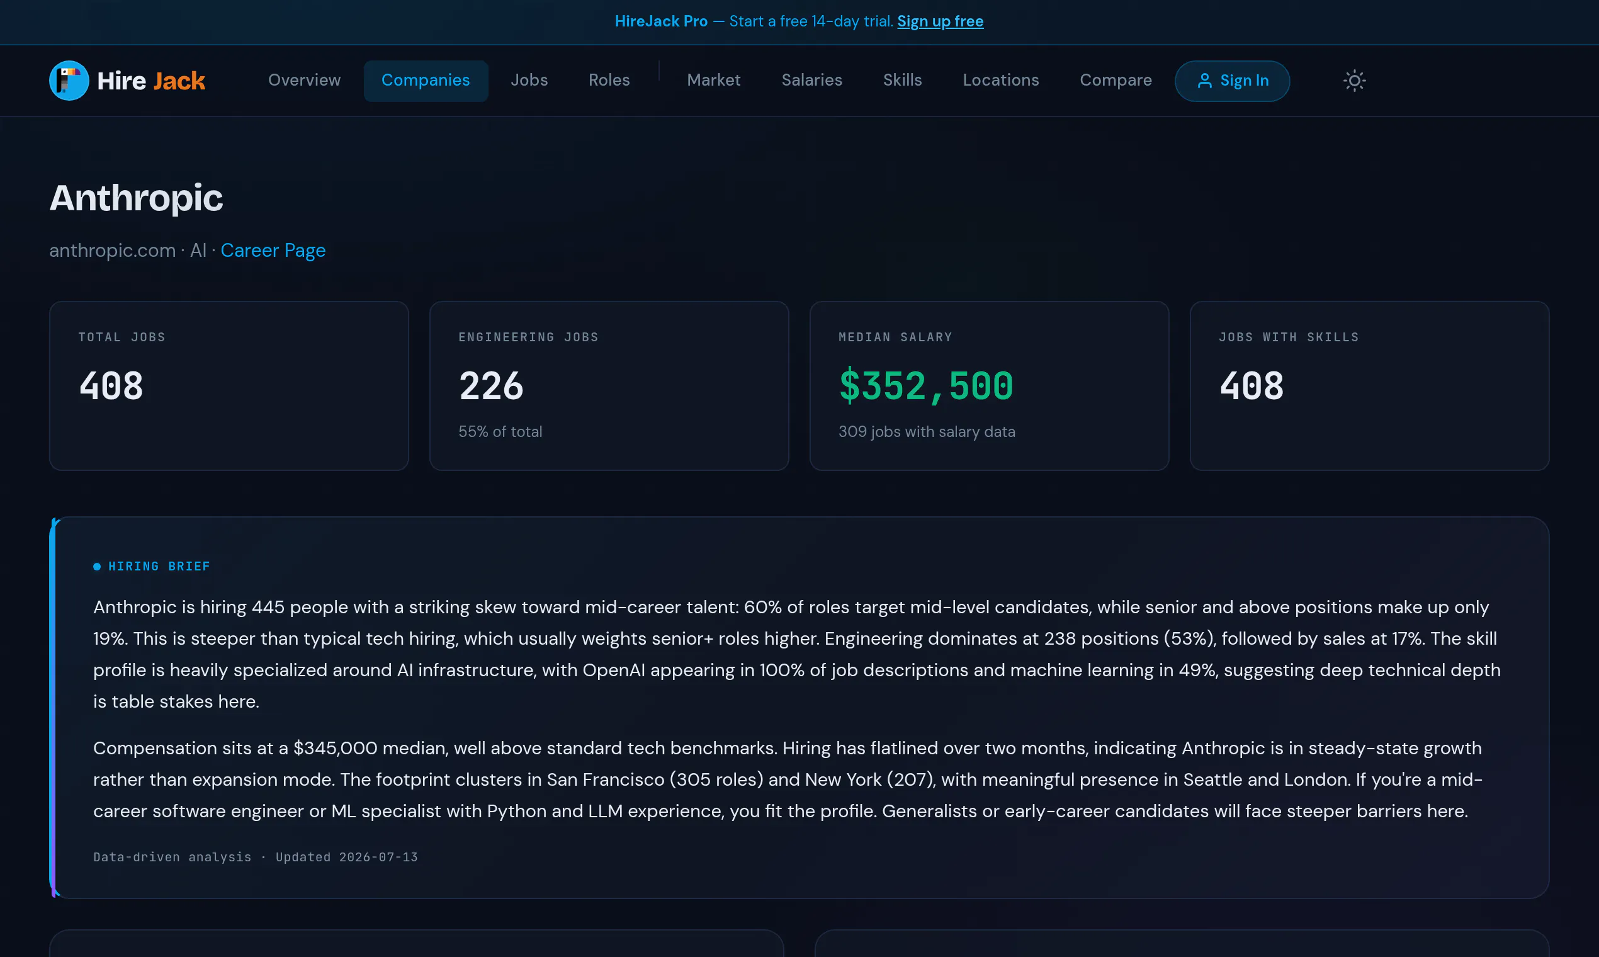1599x957 pixels.
Task: Click the Total Jobs card label
Action: tap(122, 337)
